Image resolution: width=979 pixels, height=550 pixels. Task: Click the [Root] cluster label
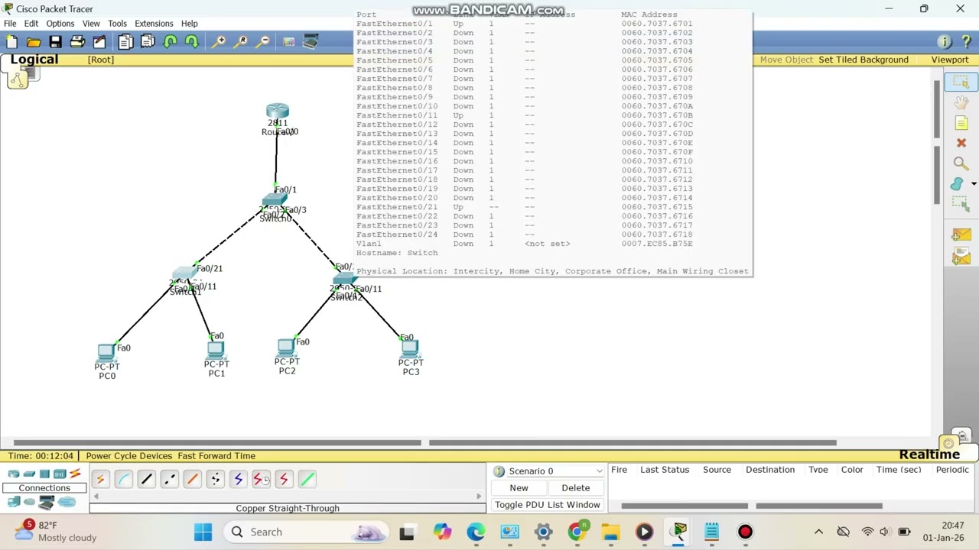tap(101, 60)
